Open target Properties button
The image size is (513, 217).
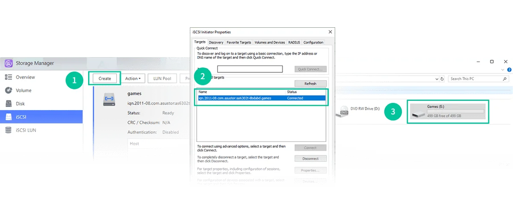click(310, 170)
